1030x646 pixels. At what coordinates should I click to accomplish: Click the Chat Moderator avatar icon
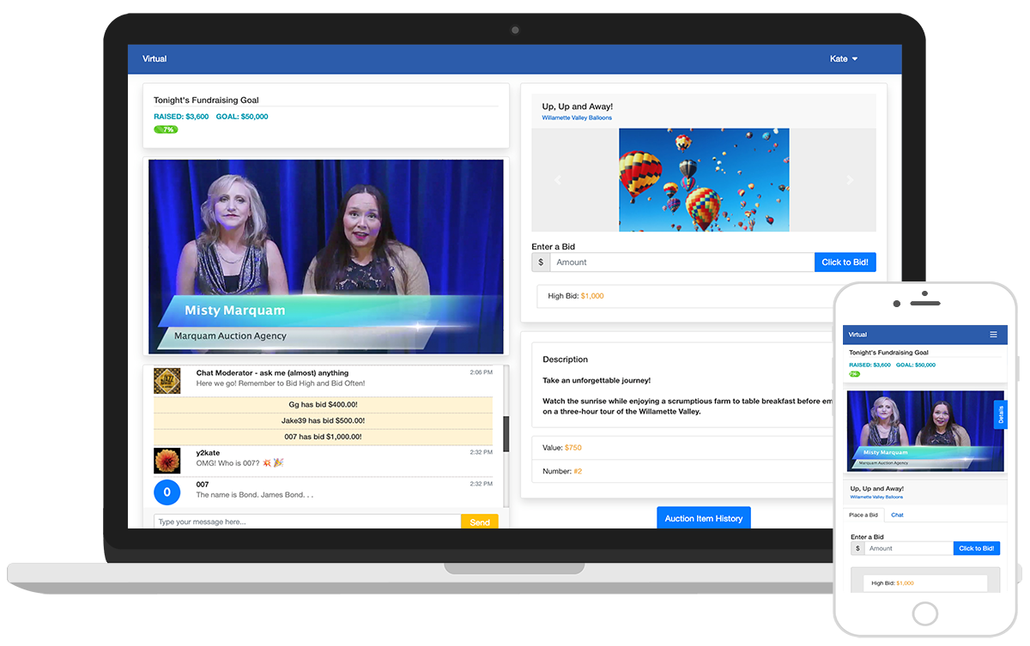167,380
